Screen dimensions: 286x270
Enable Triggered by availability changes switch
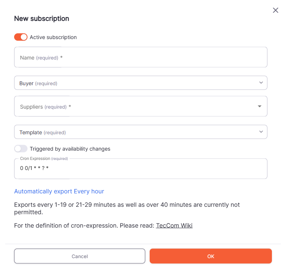pos(21,149)
